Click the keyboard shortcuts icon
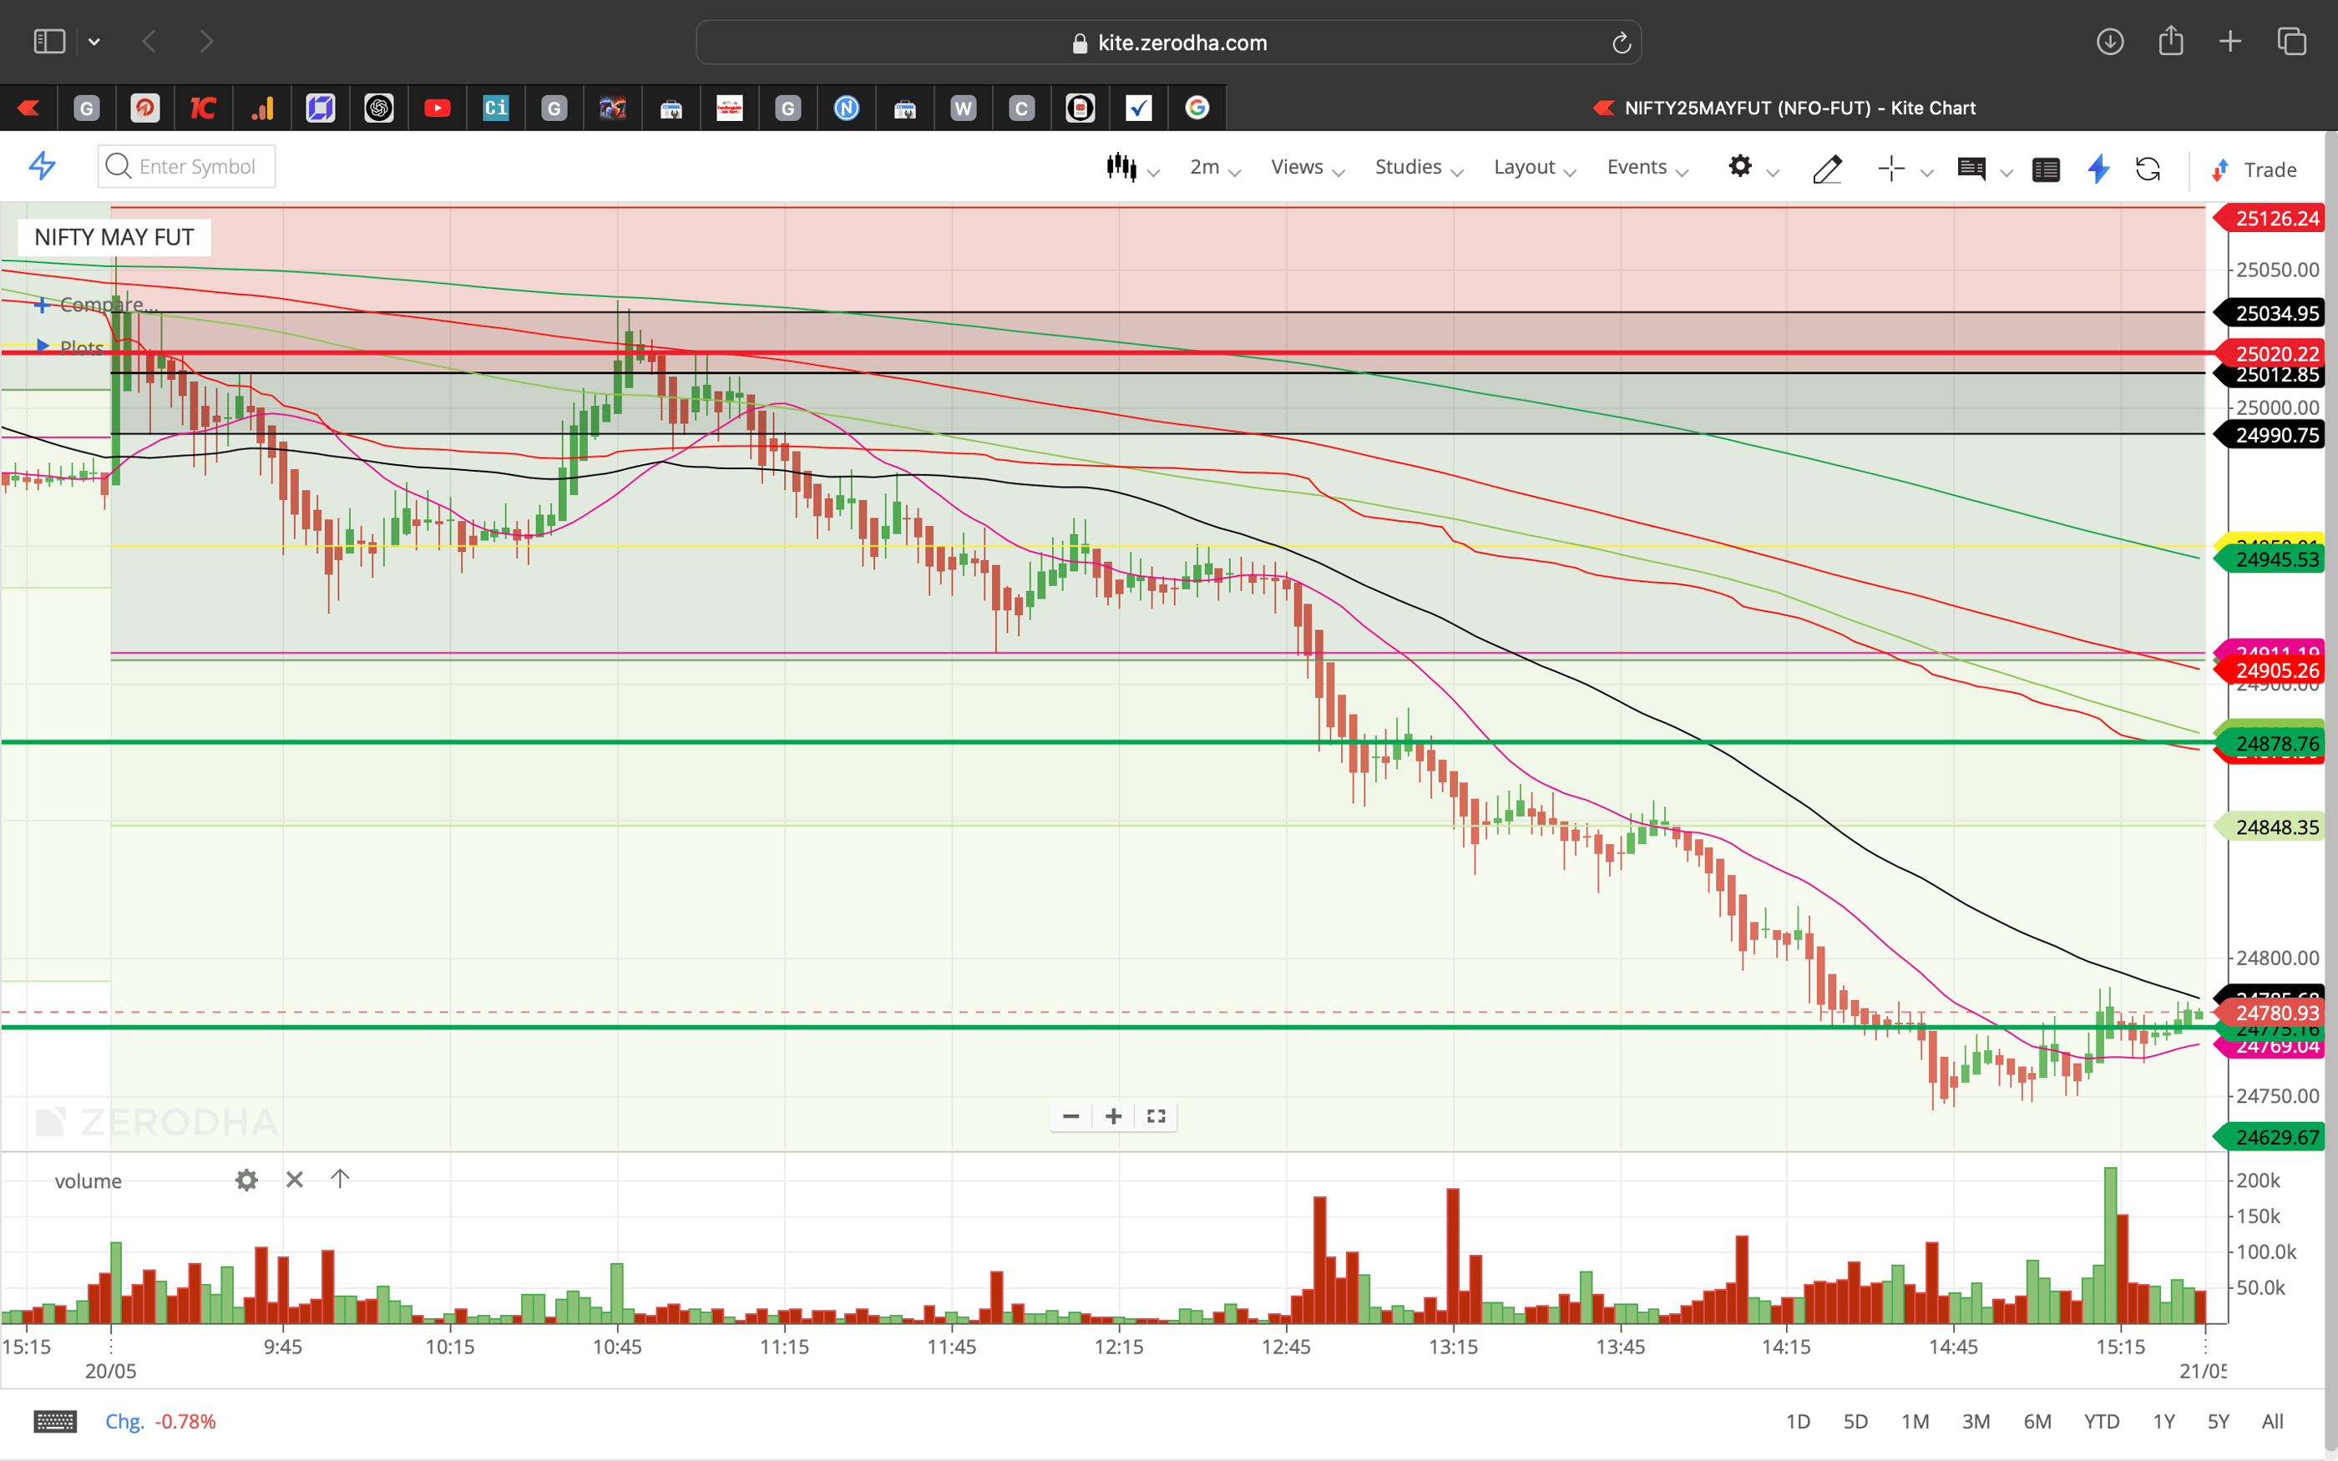2338x1461 pixels. pyautogui.click(x=55, y=1420)
